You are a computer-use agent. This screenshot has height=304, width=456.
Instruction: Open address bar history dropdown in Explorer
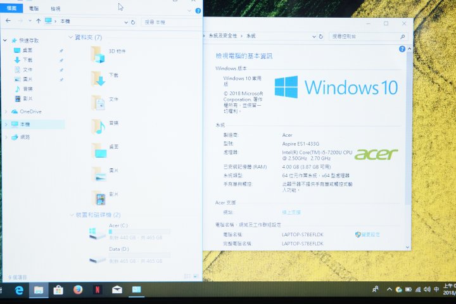(x=126, y=22)
